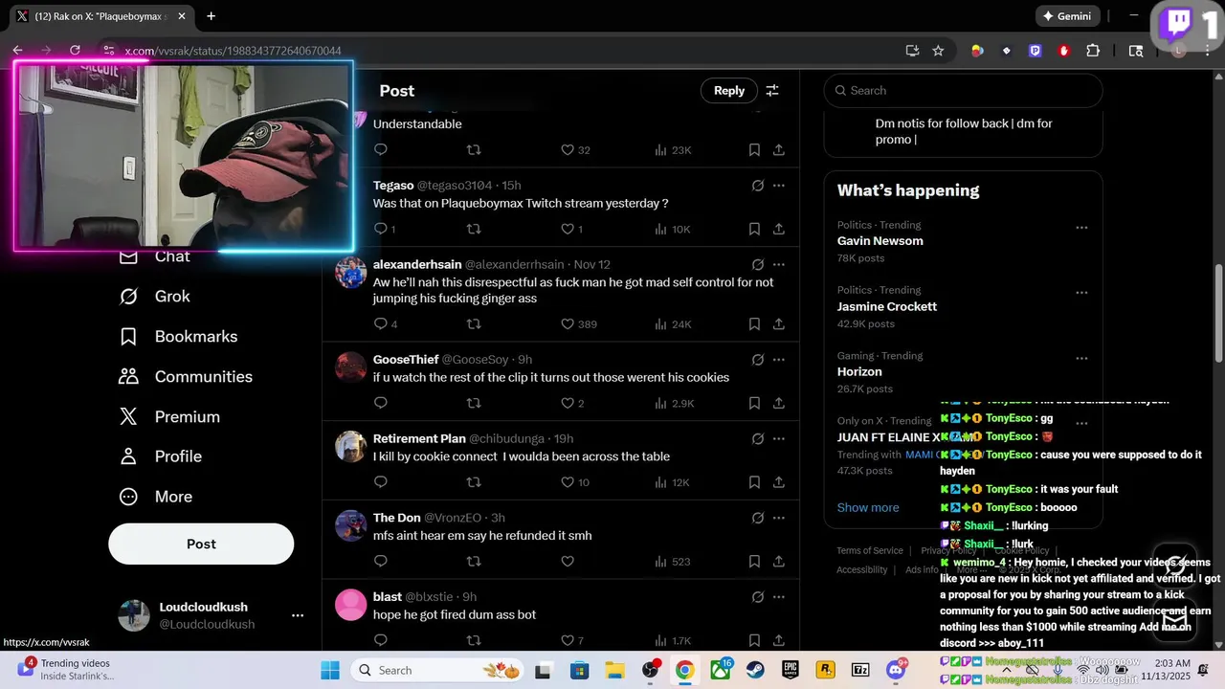Viewport: 1225px width, 689px height.
Task: Open Steam from the taskbar
Action: [x=755, y=670]
